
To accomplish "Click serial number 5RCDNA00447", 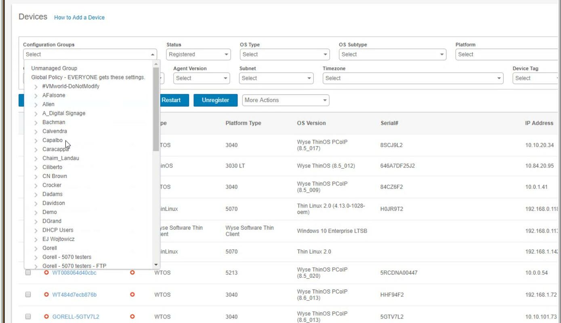I will tap(399, 273).
